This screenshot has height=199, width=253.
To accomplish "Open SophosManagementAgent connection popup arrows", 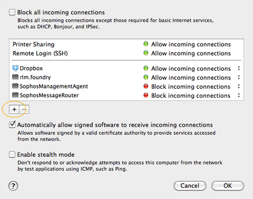I will point(238,87).
